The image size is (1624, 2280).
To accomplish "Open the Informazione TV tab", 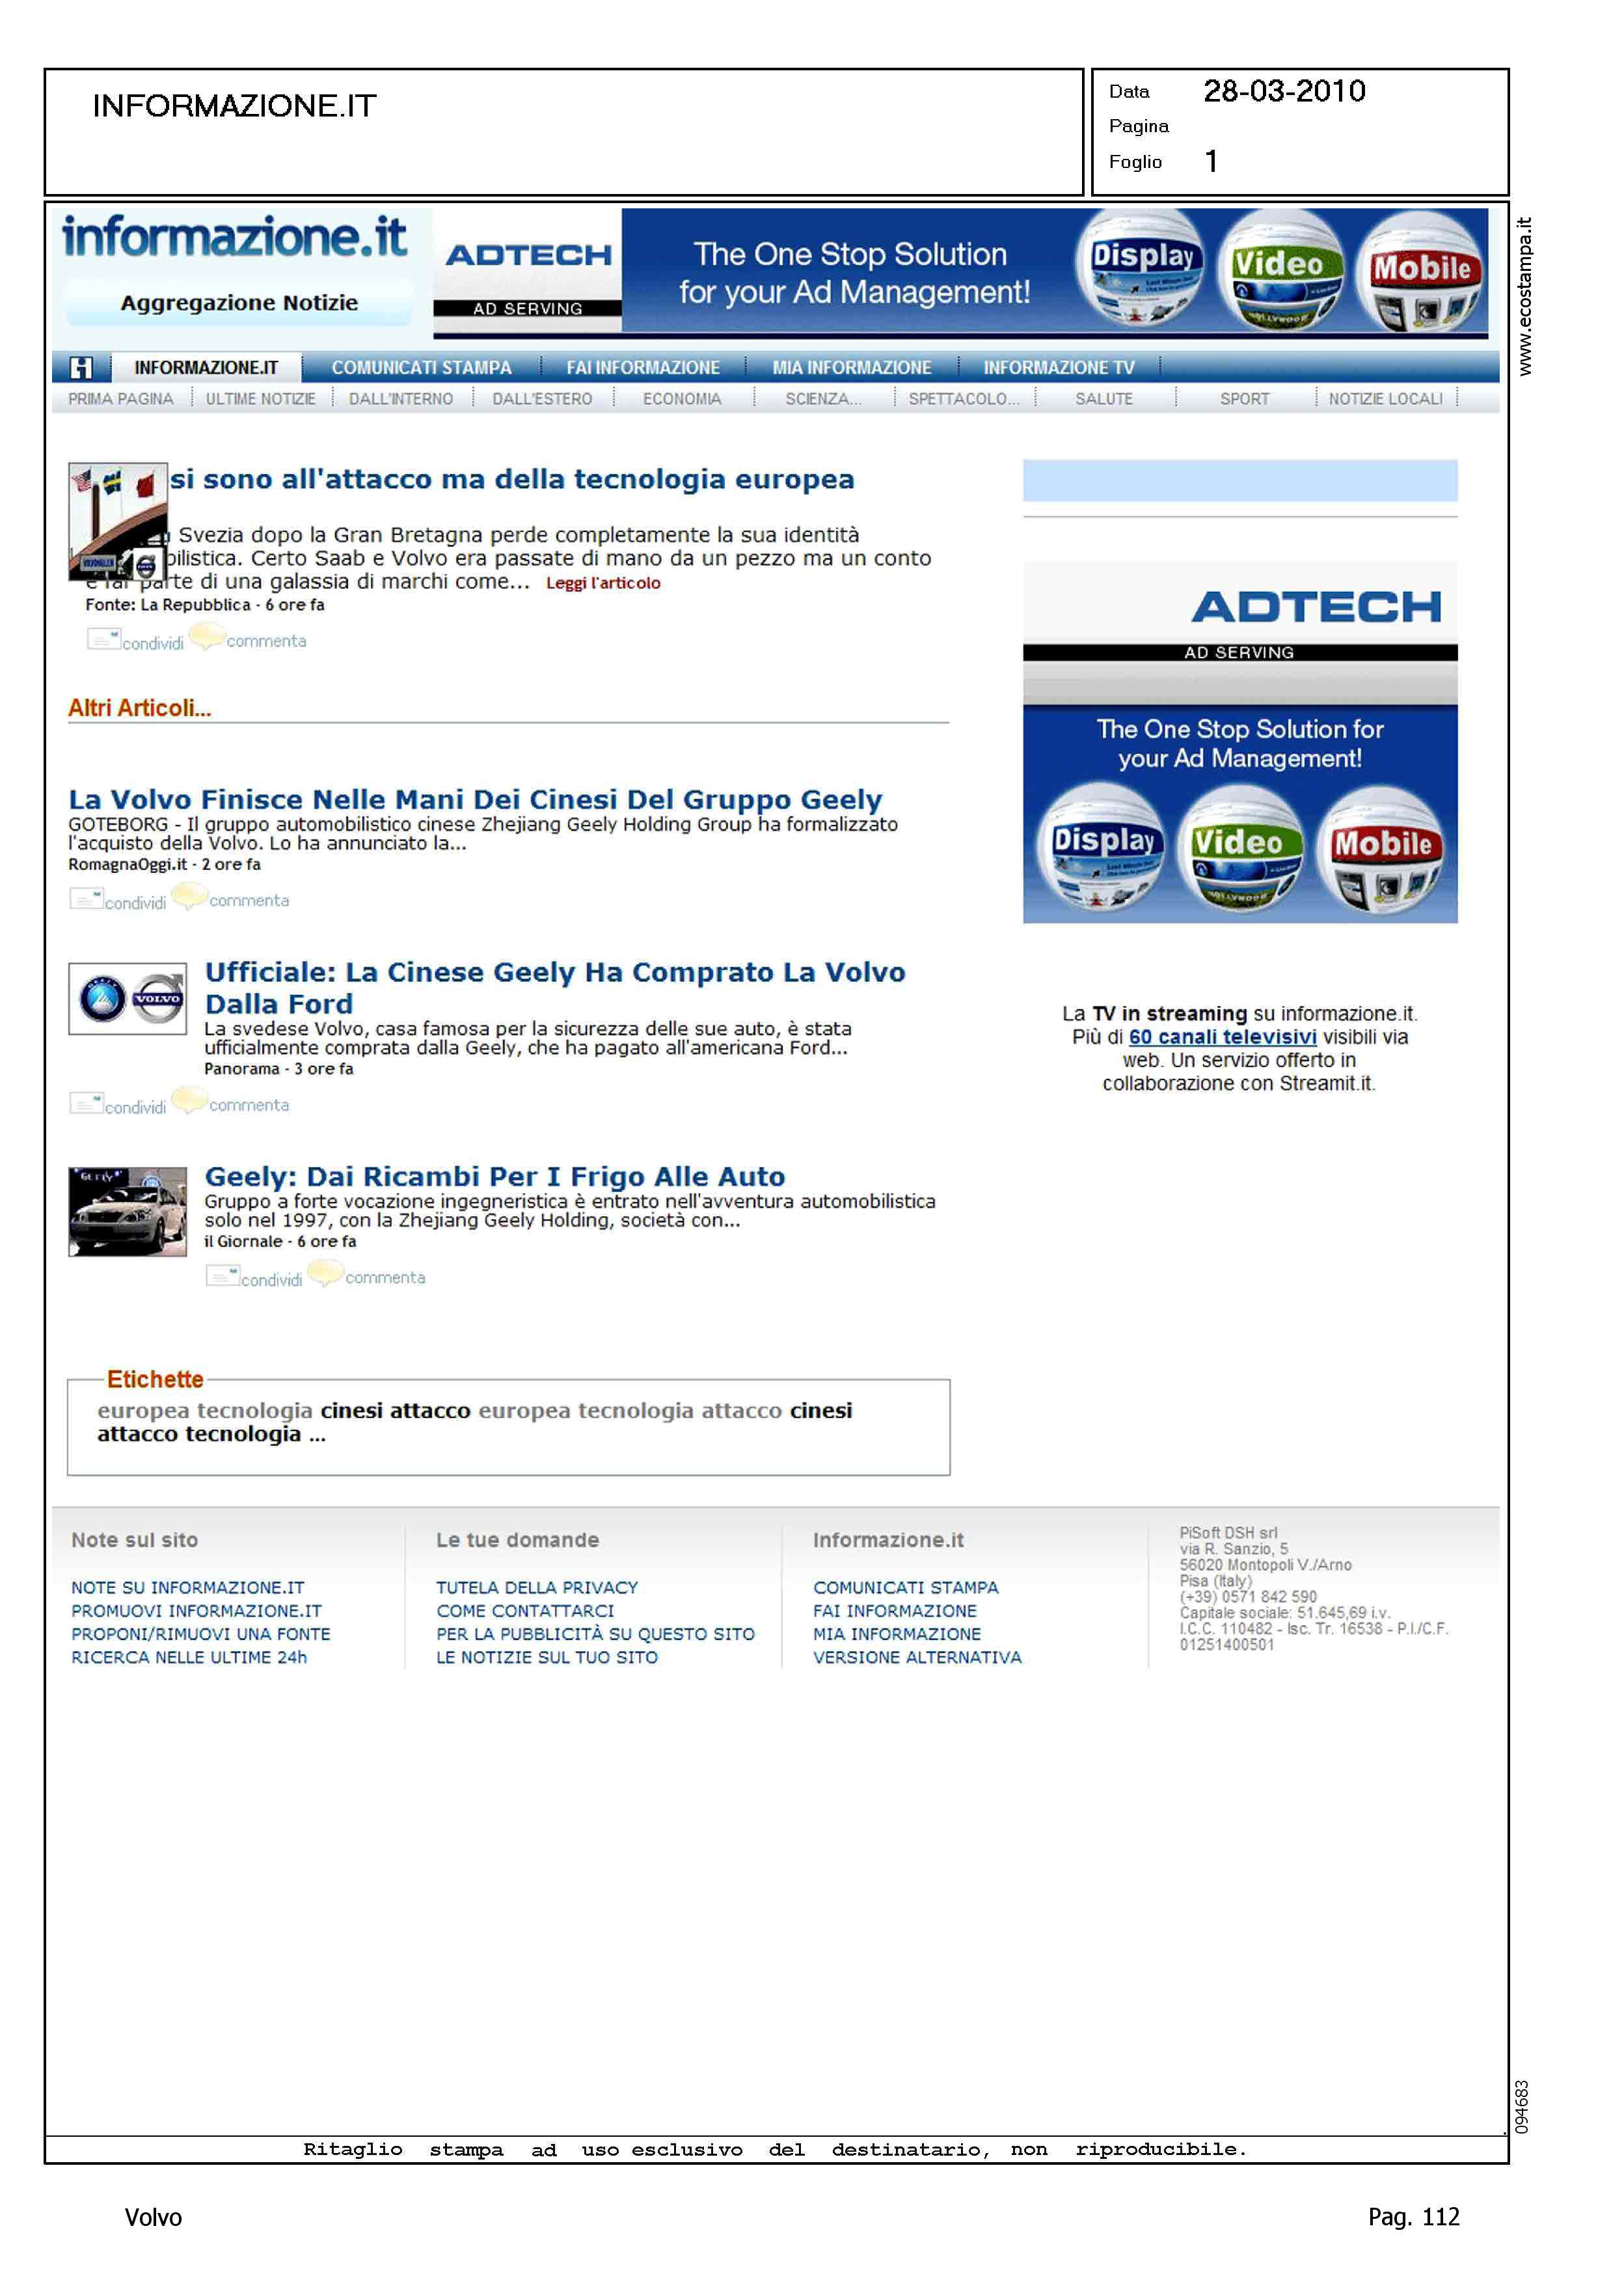I will click(x=1058, y=368).
